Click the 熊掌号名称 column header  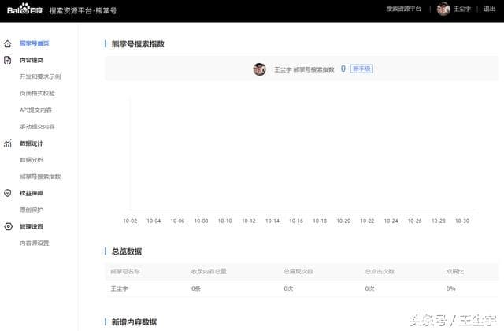125,271
